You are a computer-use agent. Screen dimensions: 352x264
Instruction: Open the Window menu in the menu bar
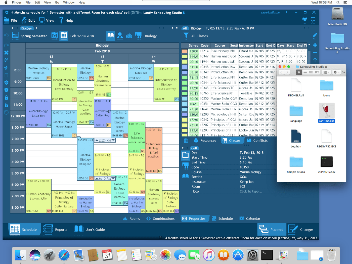69,2
